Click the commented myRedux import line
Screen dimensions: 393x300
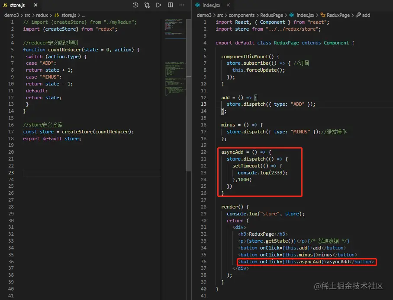(80, 22)
